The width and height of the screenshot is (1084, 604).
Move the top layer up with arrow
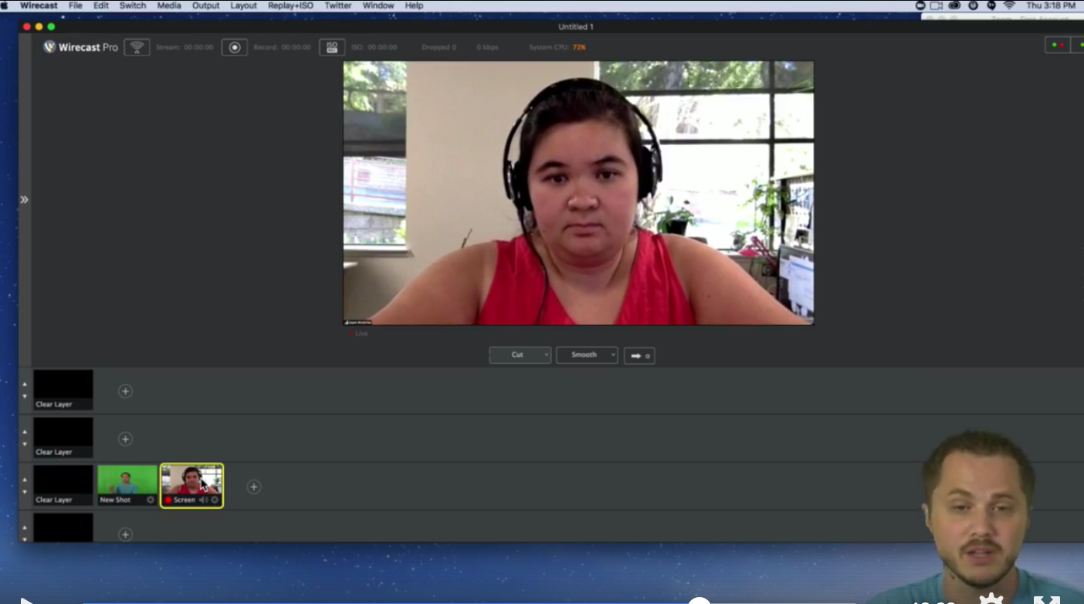24,384
